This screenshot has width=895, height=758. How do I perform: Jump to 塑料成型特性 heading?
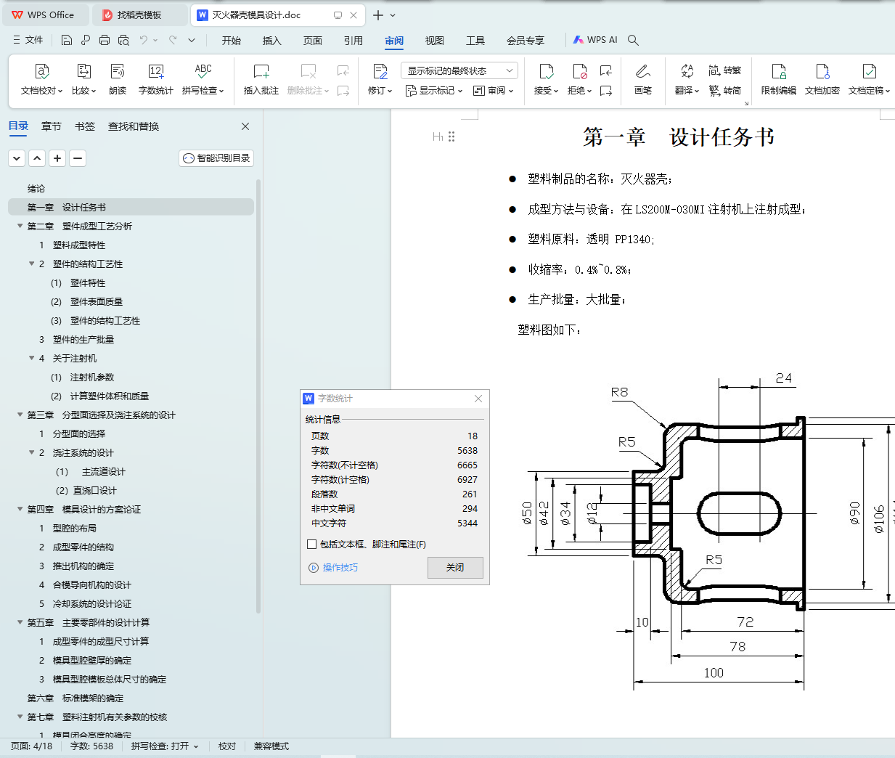(x=79, y=245)
